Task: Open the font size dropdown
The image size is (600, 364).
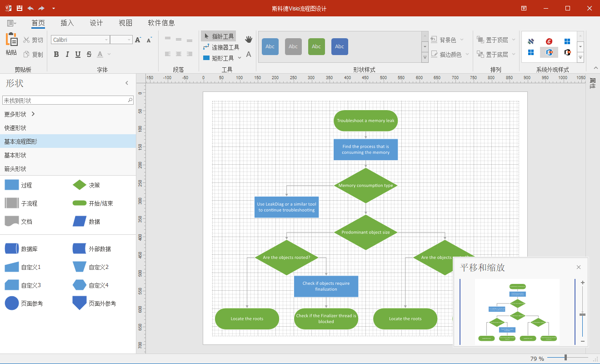Action: pyautogui.click(x=129, y=40)
